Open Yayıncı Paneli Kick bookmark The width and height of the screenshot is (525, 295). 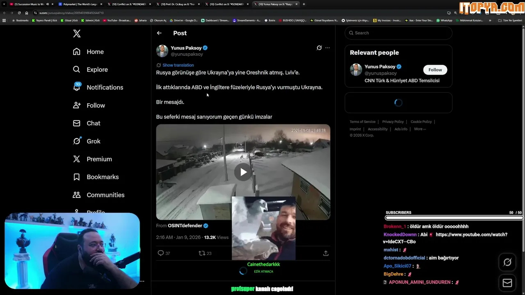click(44, 20)
